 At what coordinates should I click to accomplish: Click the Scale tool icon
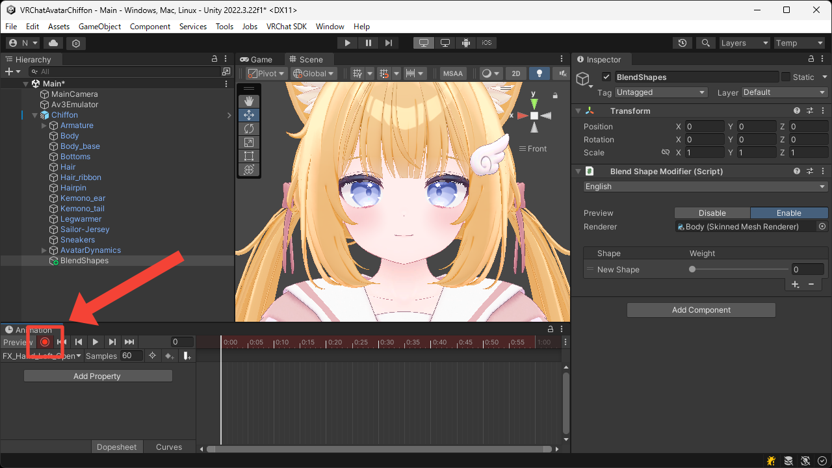248,142
